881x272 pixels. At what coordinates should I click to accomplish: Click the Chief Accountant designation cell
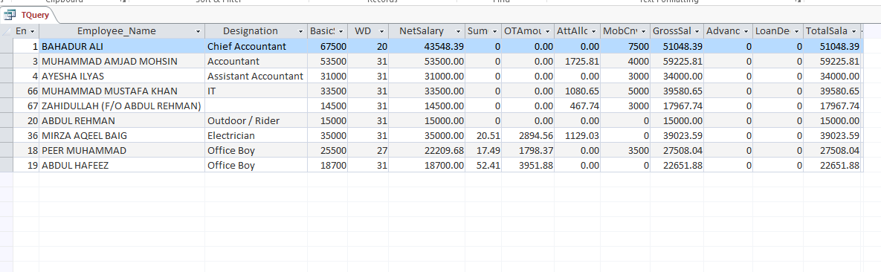tap(256, 46)
